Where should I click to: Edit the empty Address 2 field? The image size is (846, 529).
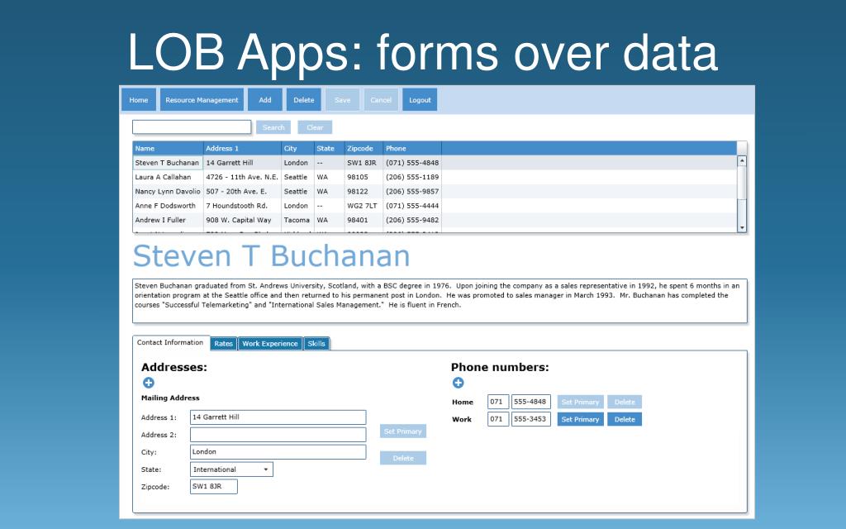(278, 435)
